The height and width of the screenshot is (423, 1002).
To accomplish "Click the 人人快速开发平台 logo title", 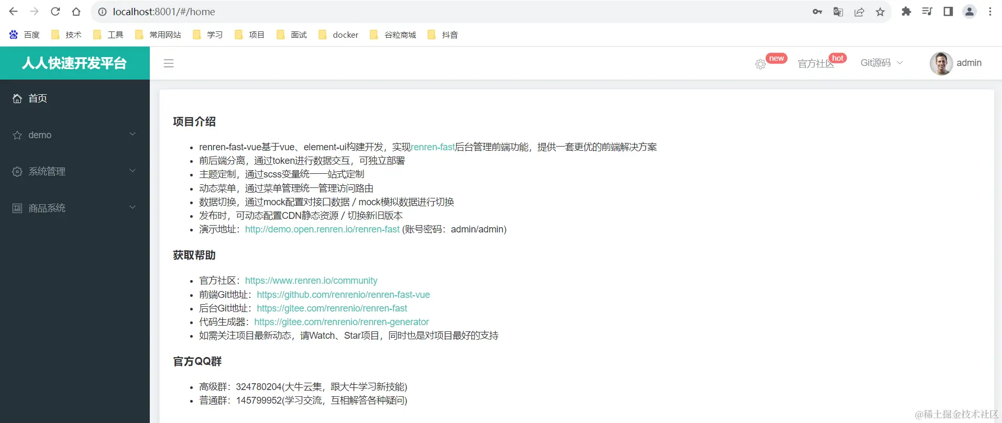I will 74,63.
